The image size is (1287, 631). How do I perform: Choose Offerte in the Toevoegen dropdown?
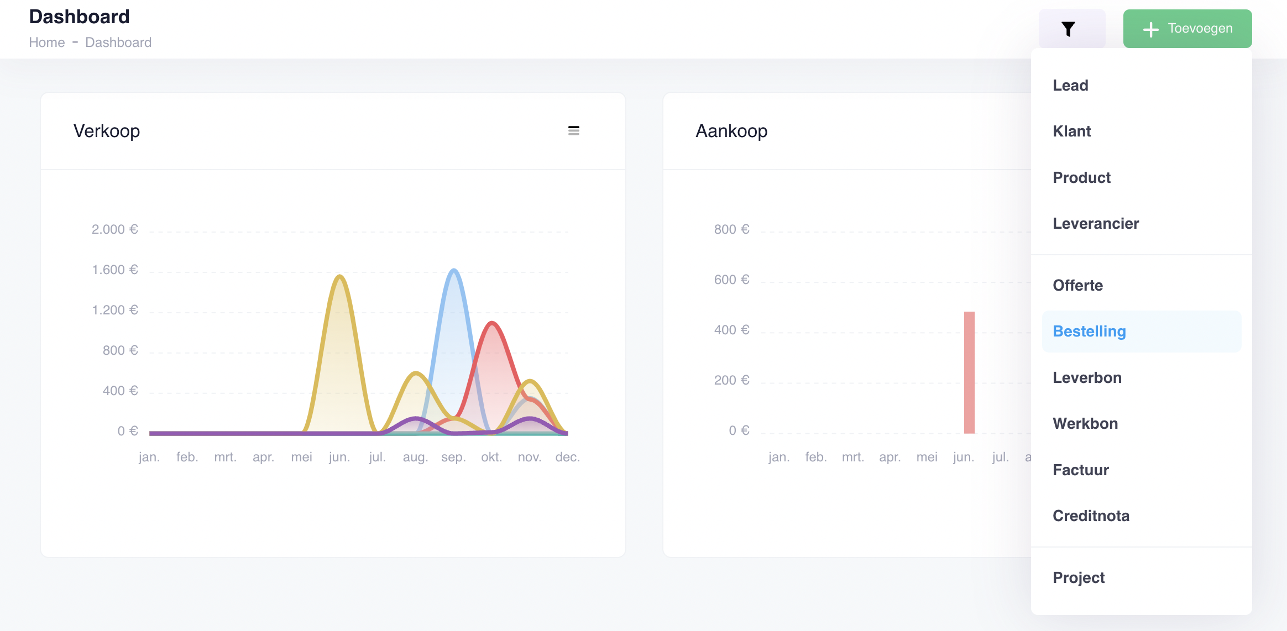1077,285
